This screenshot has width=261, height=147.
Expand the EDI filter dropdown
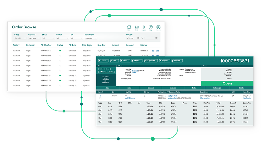coord(77,38)
